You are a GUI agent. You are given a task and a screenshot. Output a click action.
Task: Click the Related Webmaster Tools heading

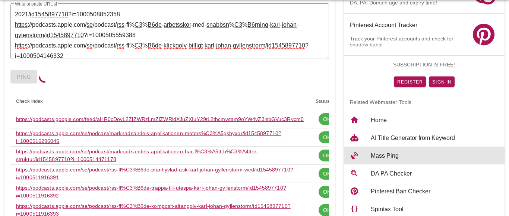pyautogui.click(x=380, y=102)
